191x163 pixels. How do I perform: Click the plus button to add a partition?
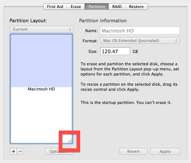coord(13,151)
